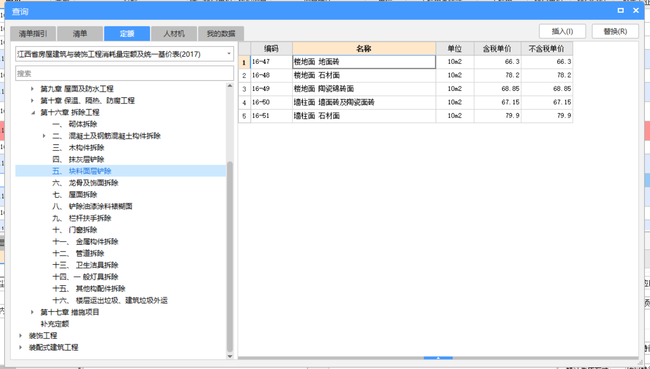Select row 楼地面 石材面
The image size is (650, 369).
click(x=364, y=75)
